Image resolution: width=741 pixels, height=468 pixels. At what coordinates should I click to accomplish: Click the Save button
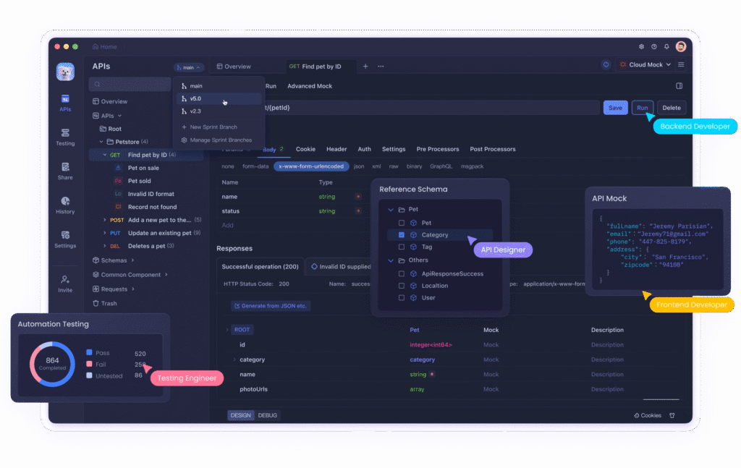615,107
